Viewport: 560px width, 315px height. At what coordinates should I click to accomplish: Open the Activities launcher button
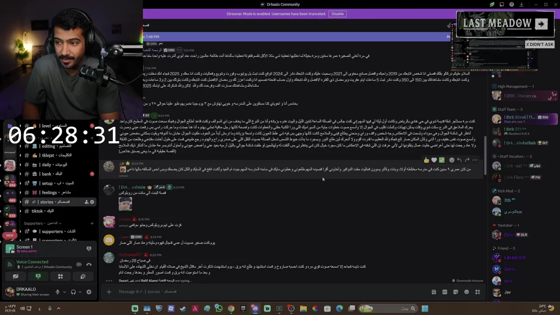[x=60, y=276]
